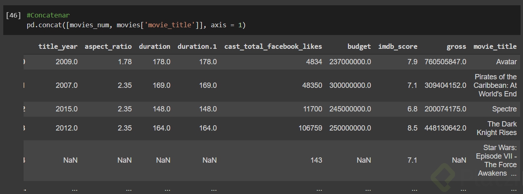This screenshot has width=523, height=194.
Task: Select the imdb_score 7.9 cell
Action: click(412, 62)
